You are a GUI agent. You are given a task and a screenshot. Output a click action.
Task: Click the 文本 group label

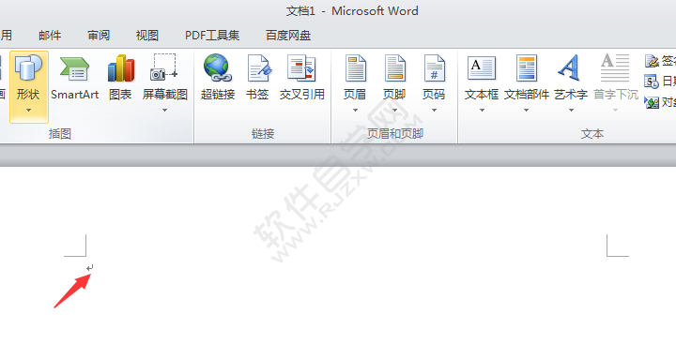point(592,134)
